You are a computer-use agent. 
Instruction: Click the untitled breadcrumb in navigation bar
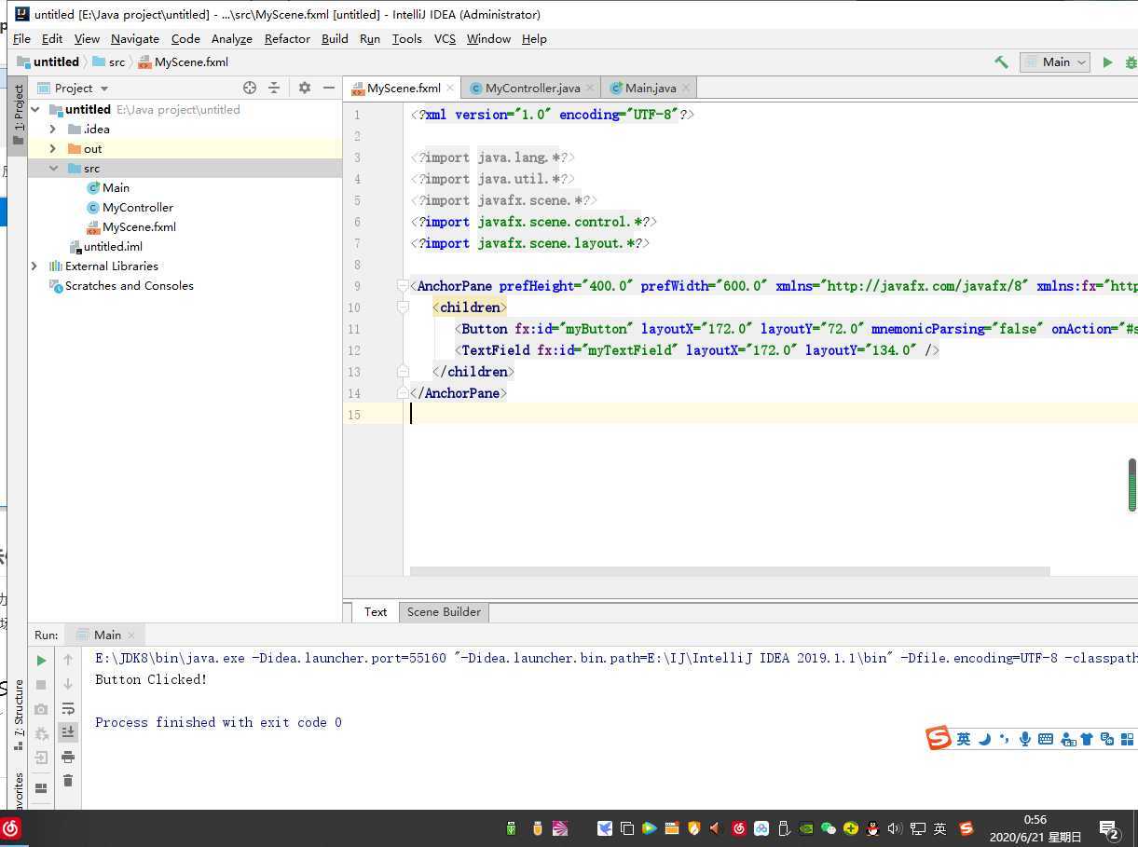tap(48, 62)
